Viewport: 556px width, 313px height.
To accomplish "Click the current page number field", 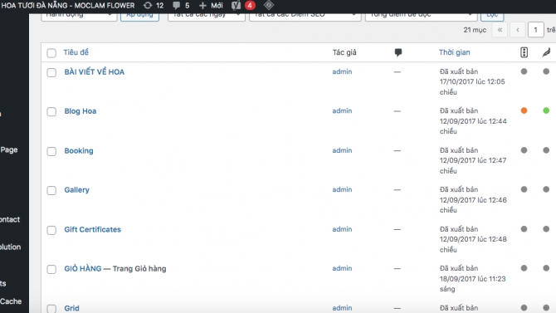I will tap(536, 30).
